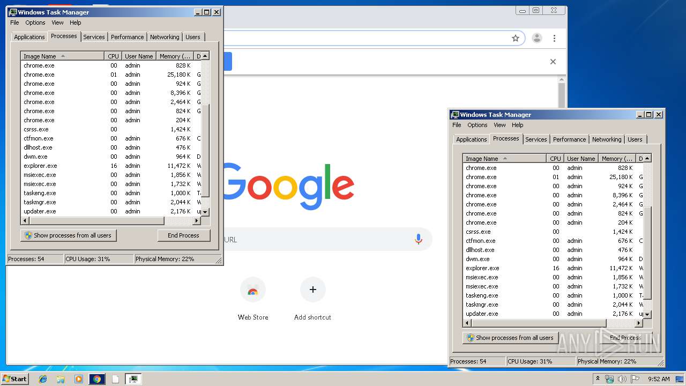Switch to Networking tab in left Task Manager
This screenshot has height=386, width=686.
tap(165, 37)
